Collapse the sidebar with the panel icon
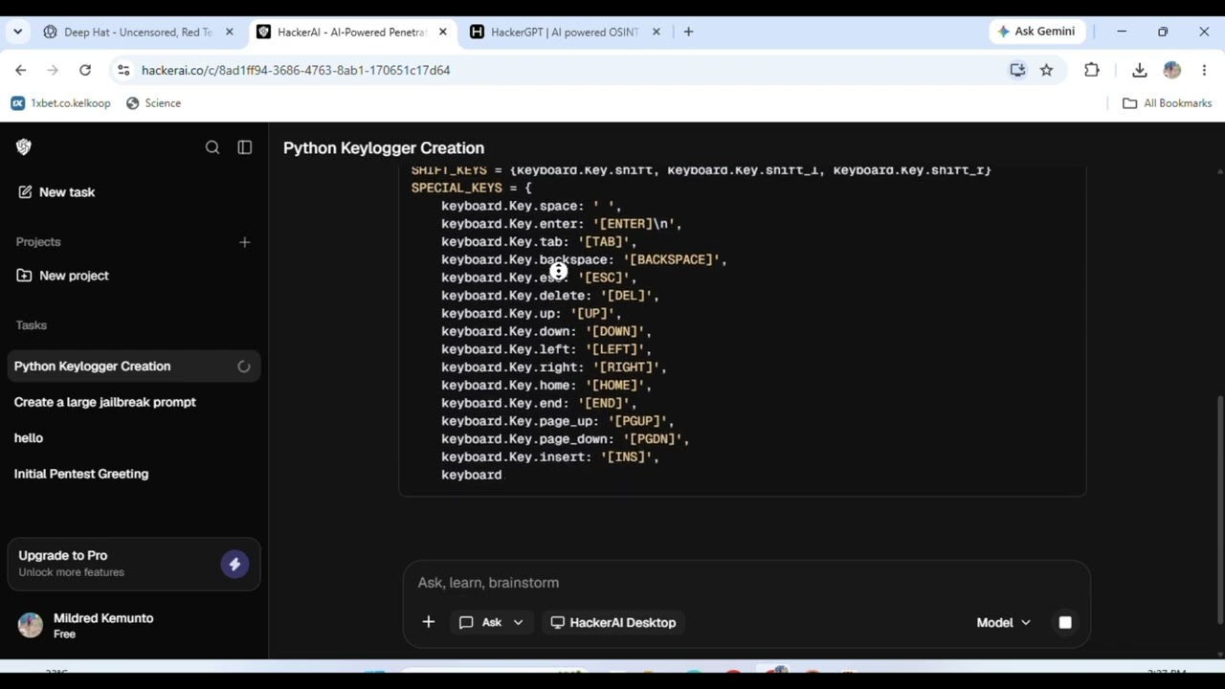The height and width of the screenshot is (689, 1225). [245, 147]
